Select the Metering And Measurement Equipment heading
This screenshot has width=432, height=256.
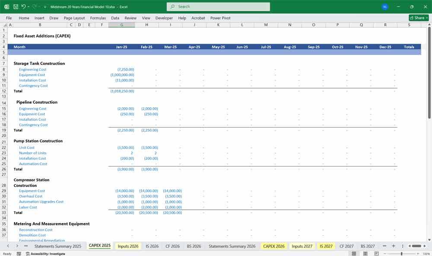pyautogui.click(x=51, y=224)
